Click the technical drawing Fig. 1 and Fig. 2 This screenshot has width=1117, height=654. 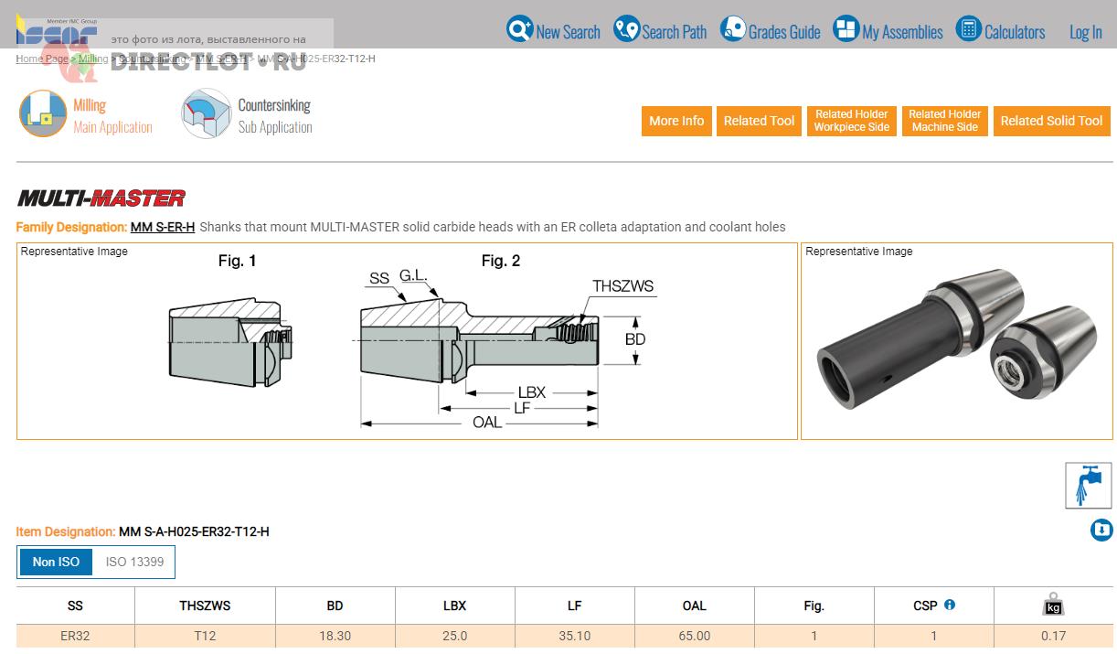coord(407,341)
